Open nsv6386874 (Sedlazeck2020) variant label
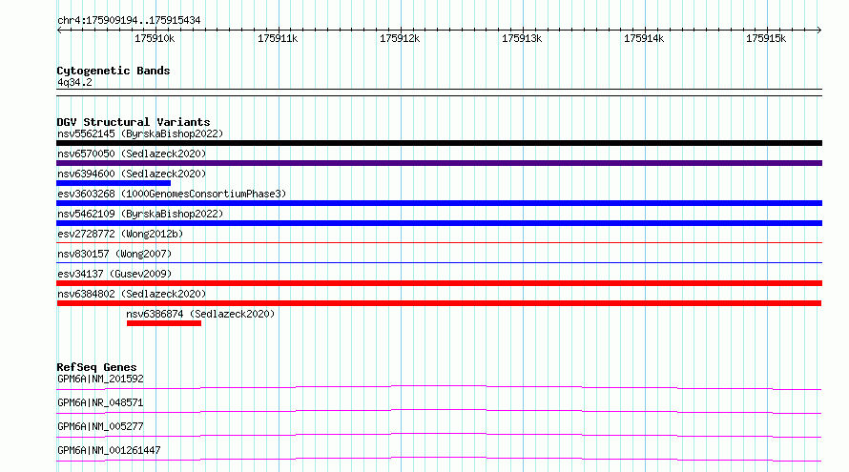This screenshot has height=472, width=849. (200, 314)
